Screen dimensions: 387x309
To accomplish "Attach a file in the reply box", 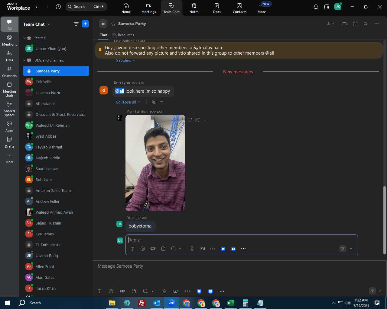I will pos(163,249).
